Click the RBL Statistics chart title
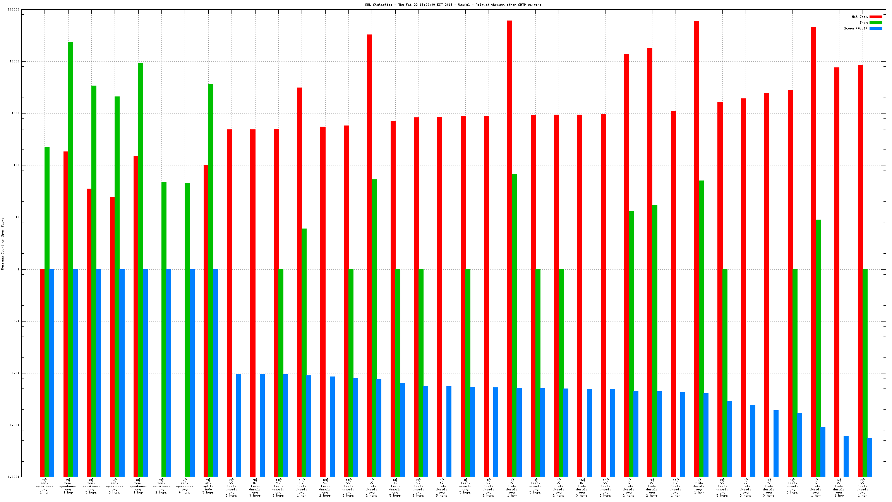892x502 pixels. click(453, 5)
